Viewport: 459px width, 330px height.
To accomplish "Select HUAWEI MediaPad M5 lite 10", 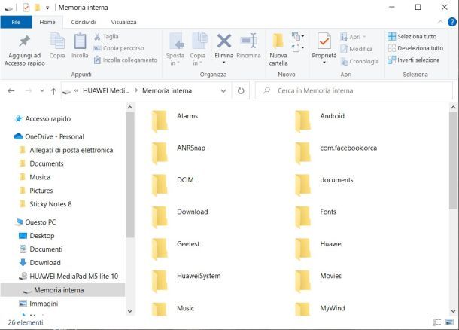I will point(68,276).
